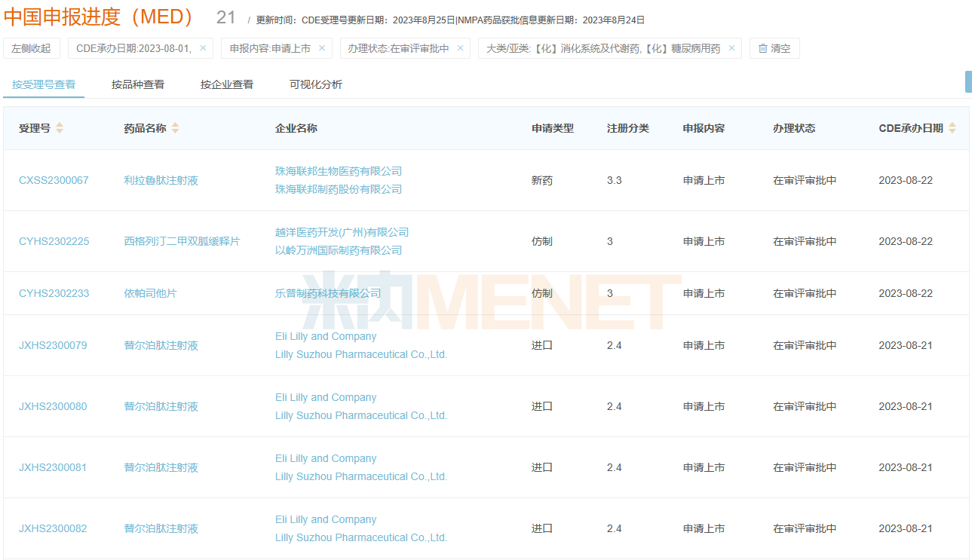
Task: Open acceptance number JXHS2300079
Action: (x=53, y=345)
